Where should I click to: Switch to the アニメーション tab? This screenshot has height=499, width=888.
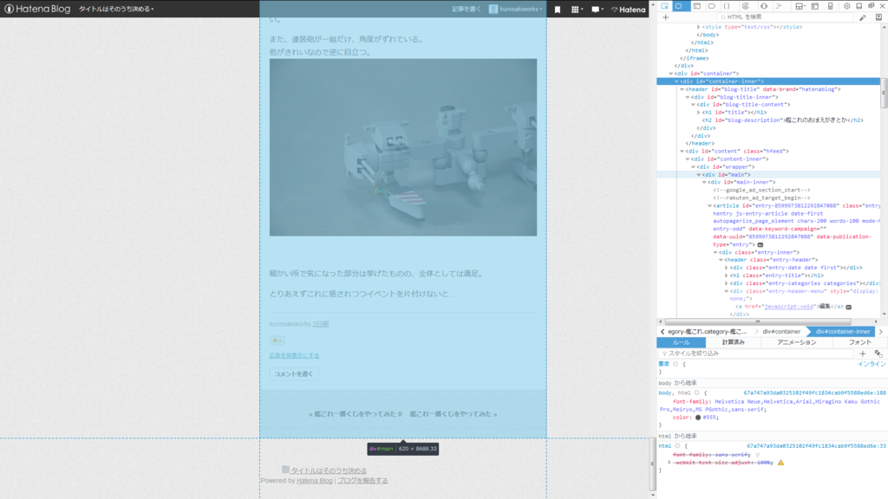(797, 342)
